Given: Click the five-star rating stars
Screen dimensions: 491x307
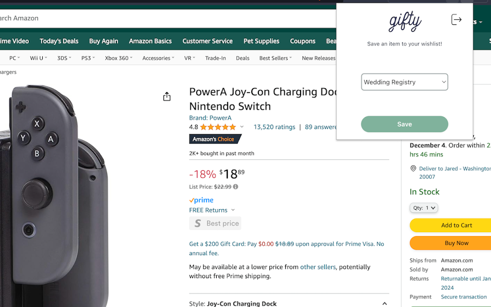Looking at the screenshot, I should [218, 127].
